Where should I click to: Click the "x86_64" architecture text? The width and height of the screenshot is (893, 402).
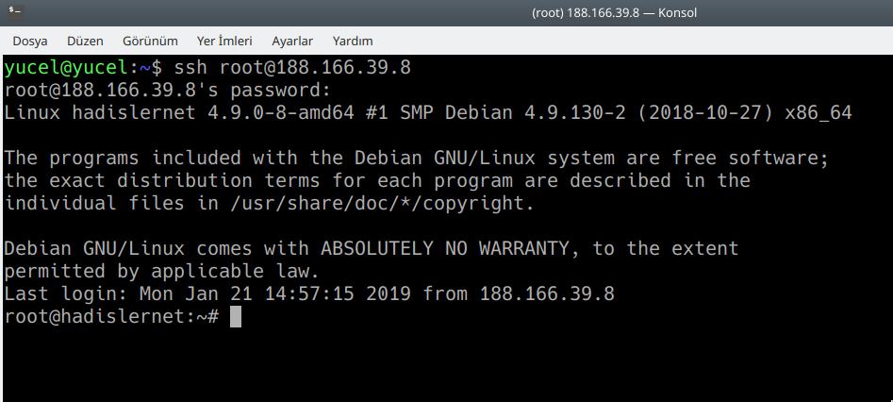click(x=818, y=113)
